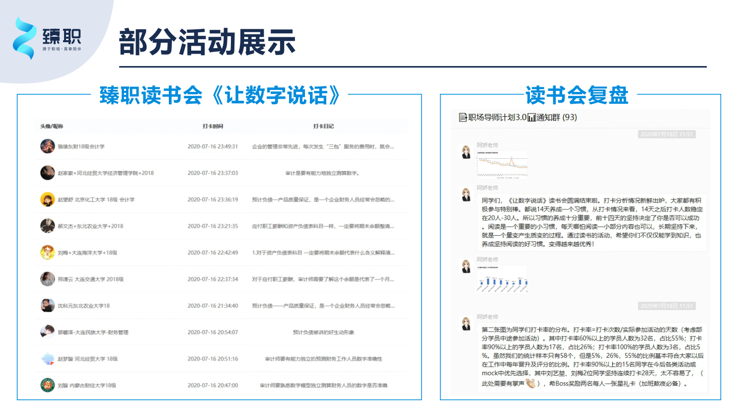
Task: Open the line chart image in chat
Action: coord(502,163)
